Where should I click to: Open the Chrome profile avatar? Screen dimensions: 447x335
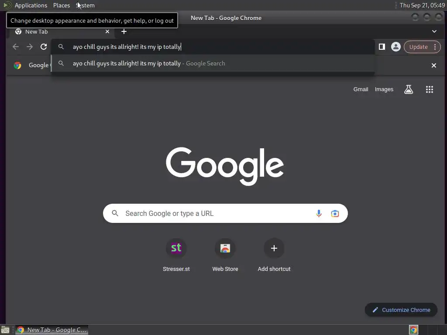tap(395, 47)
